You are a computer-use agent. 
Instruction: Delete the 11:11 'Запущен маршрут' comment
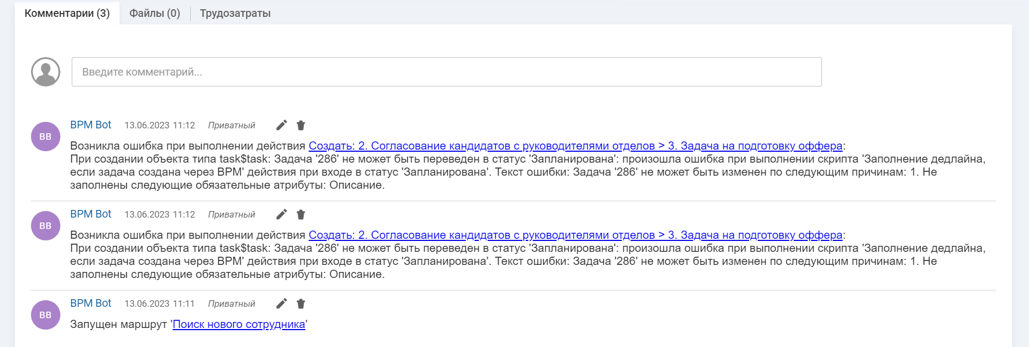point(301,303)
